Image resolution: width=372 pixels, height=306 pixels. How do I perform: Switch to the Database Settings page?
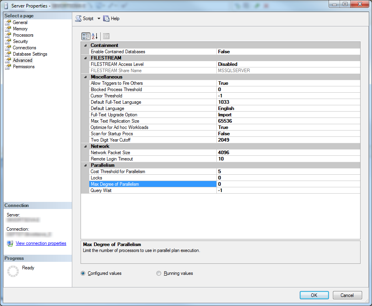click(x=30, y=54)
